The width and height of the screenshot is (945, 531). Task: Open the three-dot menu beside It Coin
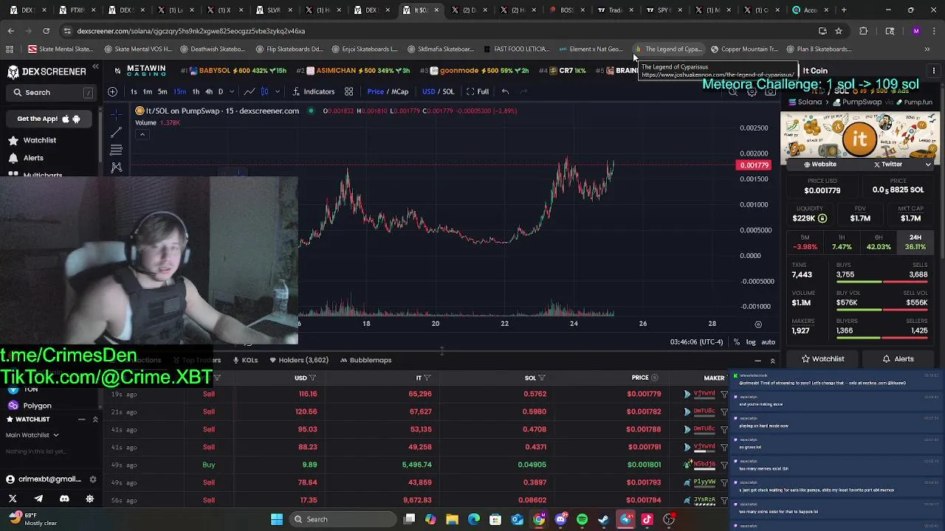934,71
